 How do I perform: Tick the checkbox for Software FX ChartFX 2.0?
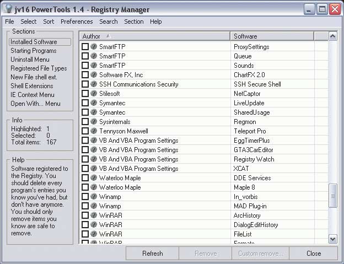click(x=85, y=74)
